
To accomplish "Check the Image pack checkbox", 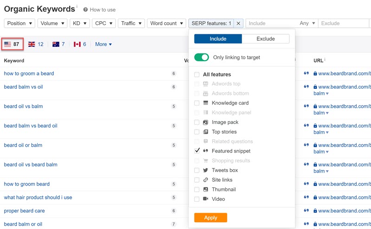I will pyautogui.click(x=197, y=122).
